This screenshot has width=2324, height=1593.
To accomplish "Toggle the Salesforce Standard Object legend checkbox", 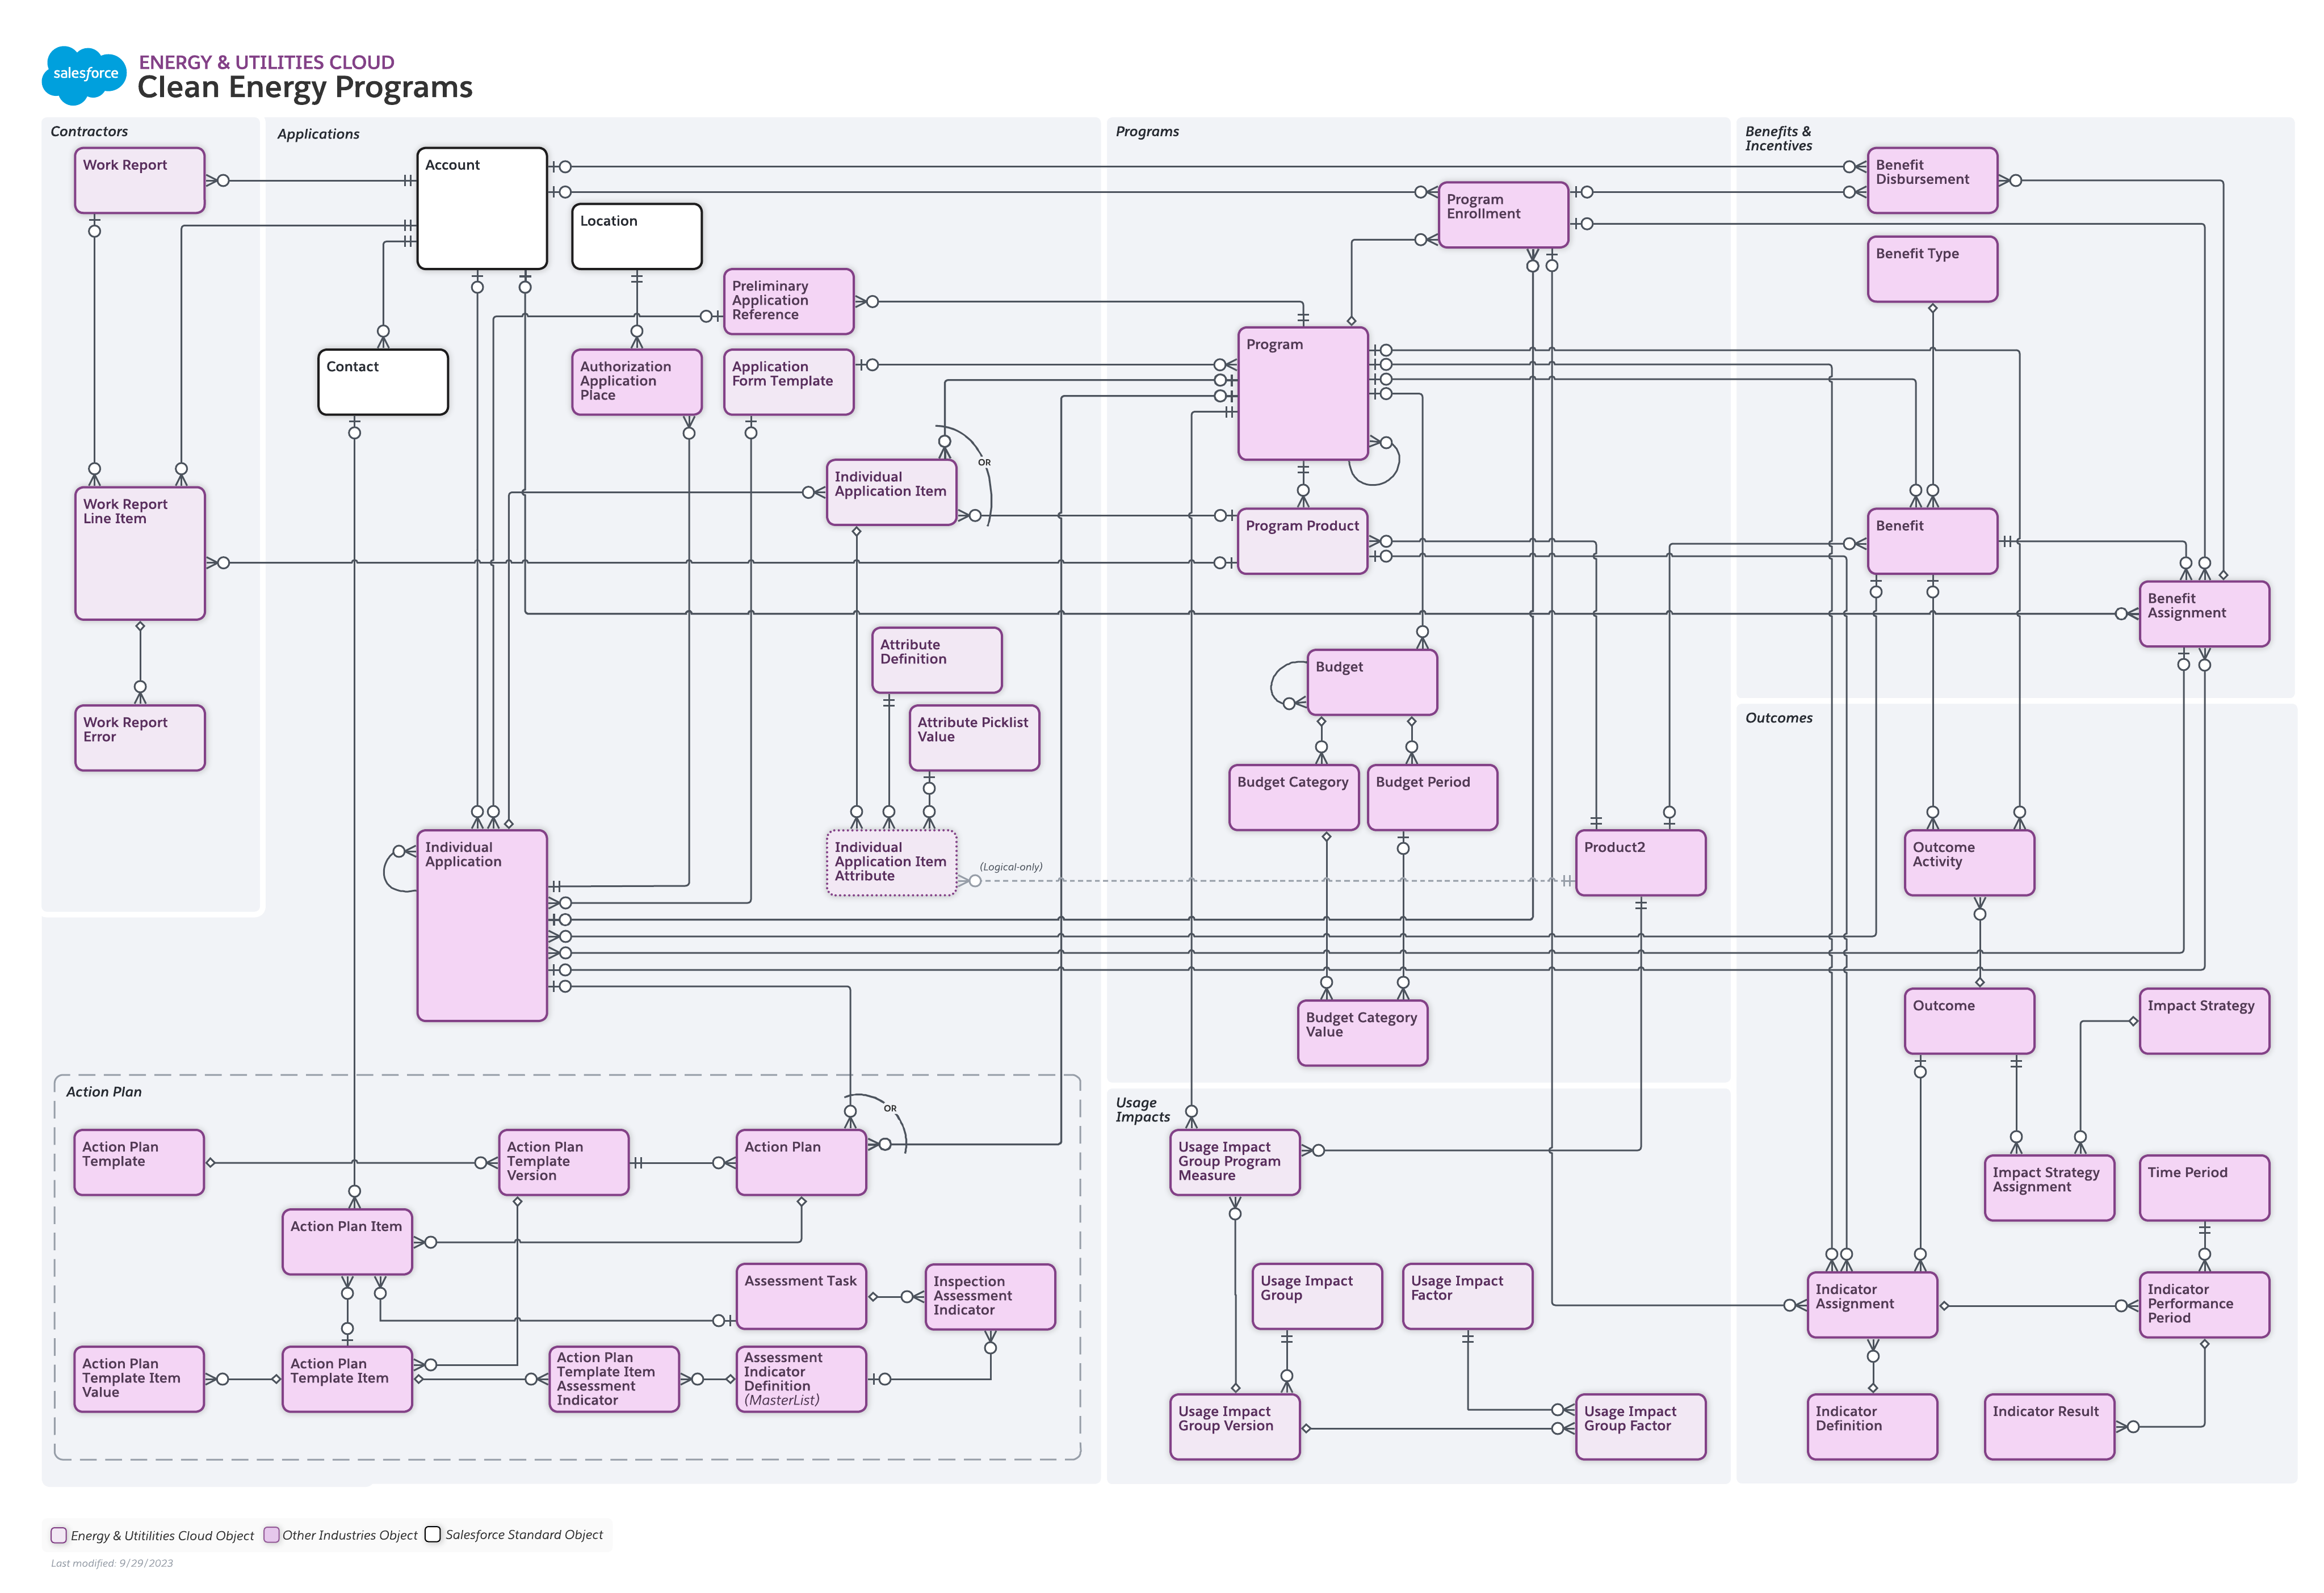I will [433, 1535].
